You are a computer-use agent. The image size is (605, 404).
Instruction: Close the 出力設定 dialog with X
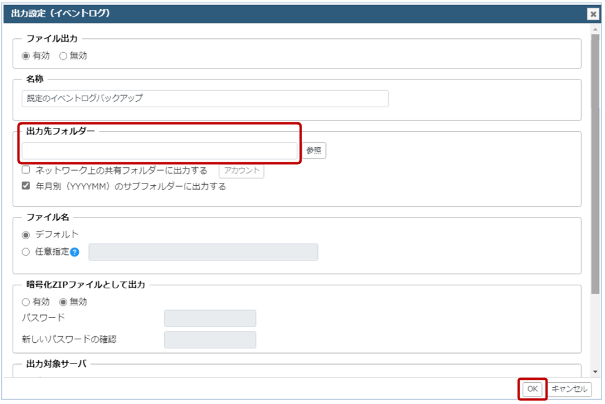pyautogui.click(x=592, y=14)
